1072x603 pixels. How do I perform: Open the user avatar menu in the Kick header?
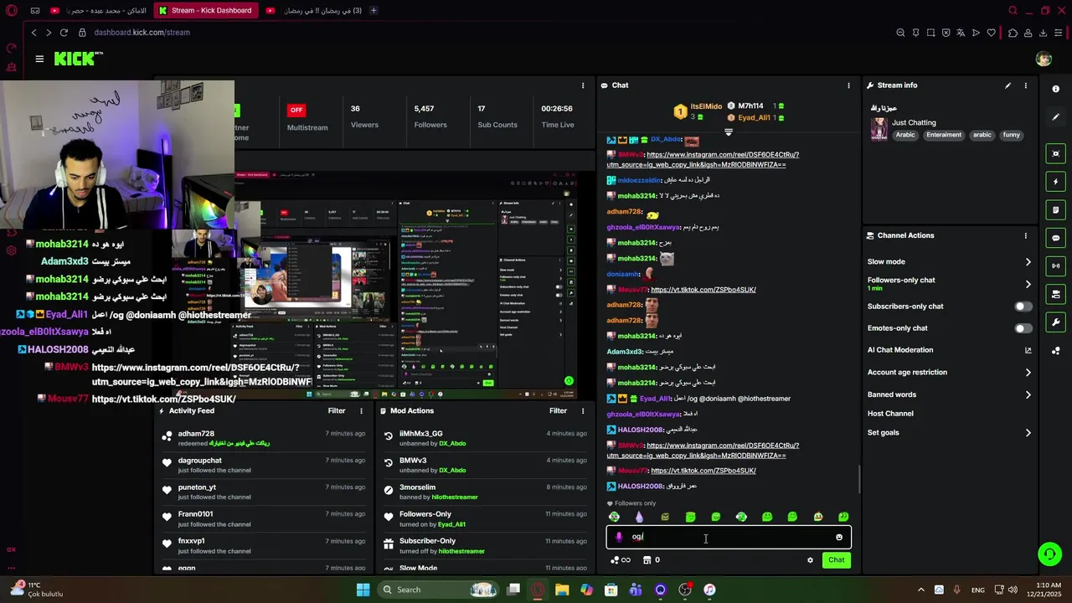tap(1043, 59)
